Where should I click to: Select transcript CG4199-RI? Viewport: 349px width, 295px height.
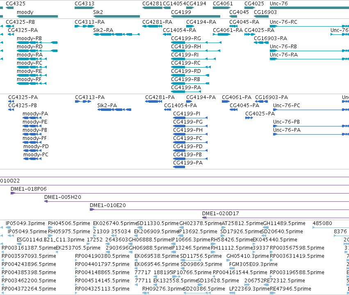194,59
